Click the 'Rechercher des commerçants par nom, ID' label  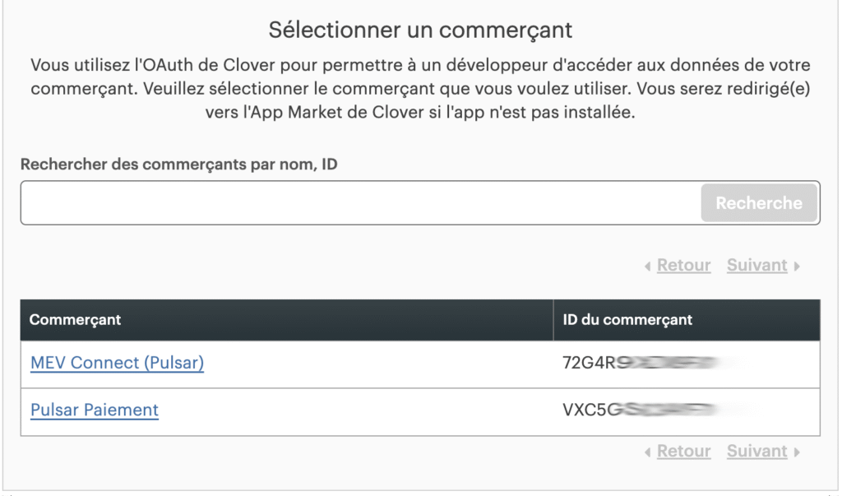pyautogui.click(x=179, y=164)
